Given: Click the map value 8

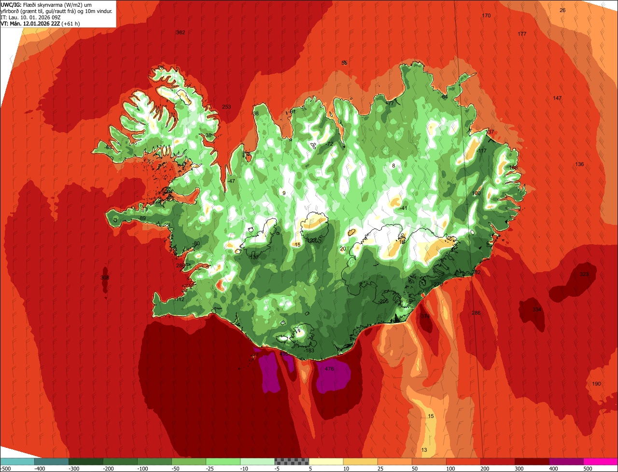Looking at the screenshot, I should [393, 166].
